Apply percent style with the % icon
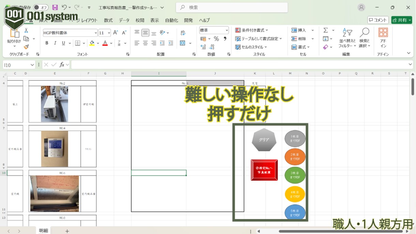The width and height of the screenshot is (416, 234). point(216,39)
